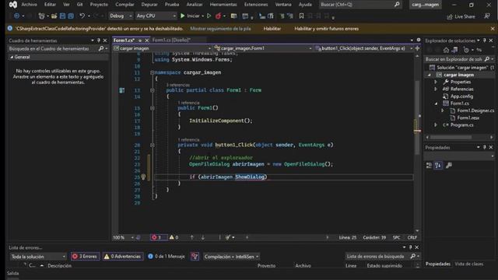
Task: Click the Live Share icon
Action: (x=450, y=16)
